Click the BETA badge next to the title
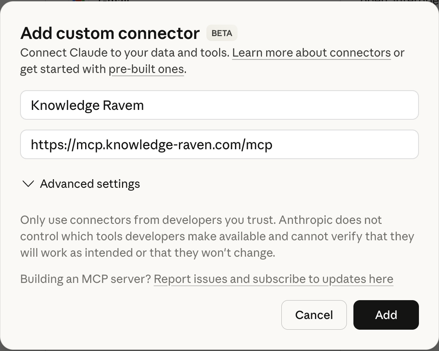The width and height of the screenshot is (439, 351). tap(222, 33)
